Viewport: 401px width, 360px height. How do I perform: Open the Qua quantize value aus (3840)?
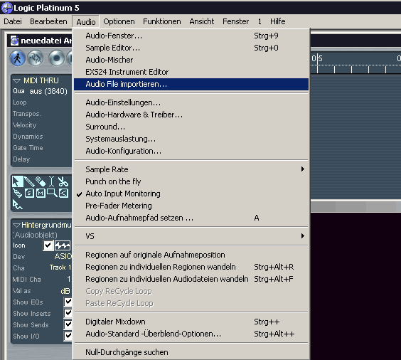coord(48,91)
